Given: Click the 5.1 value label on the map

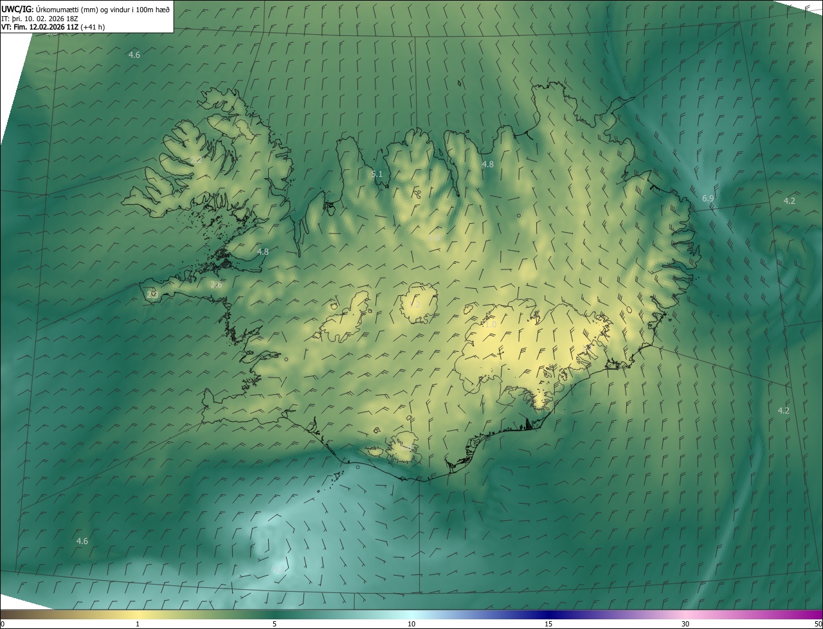Looking at the screenshot, I should (377, 174).
